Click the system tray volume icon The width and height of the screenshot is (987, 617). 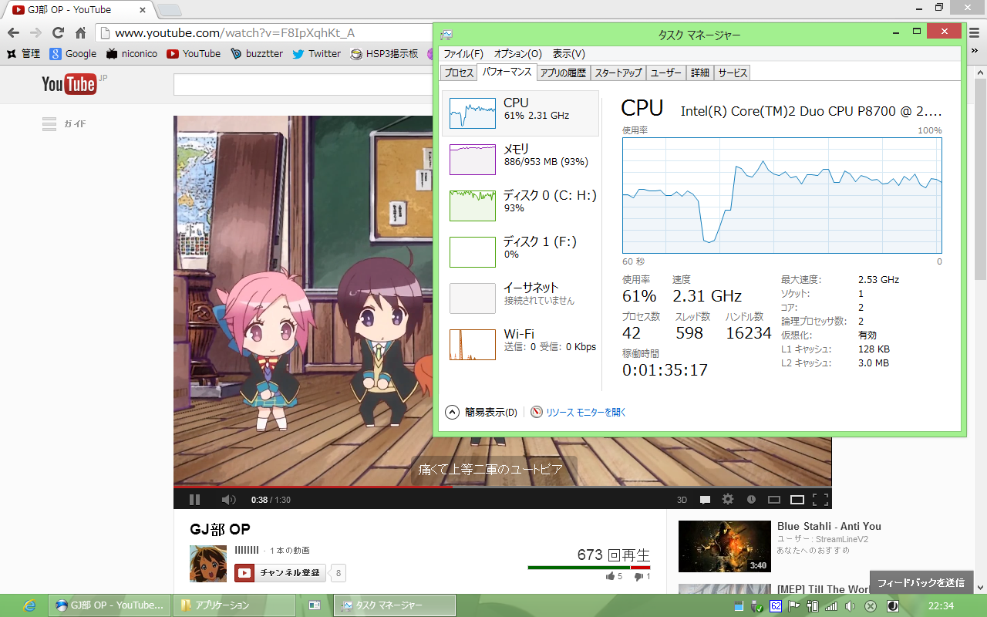click(850, 606)
